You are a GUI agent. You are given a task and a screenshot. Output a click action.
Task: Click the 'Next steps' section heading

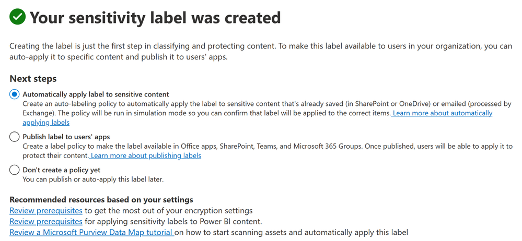[33, 79]
